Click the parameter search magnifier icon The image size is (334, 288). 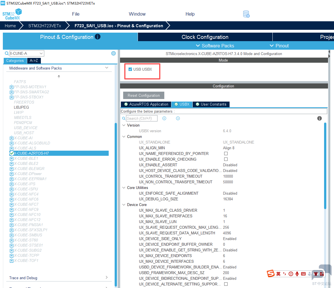click(123, 118)
